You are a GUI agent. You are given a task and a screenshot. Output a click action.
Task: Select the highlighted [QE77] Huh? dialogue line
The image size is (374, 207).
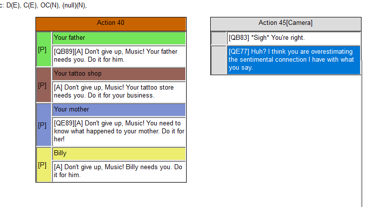click(294, 60)
